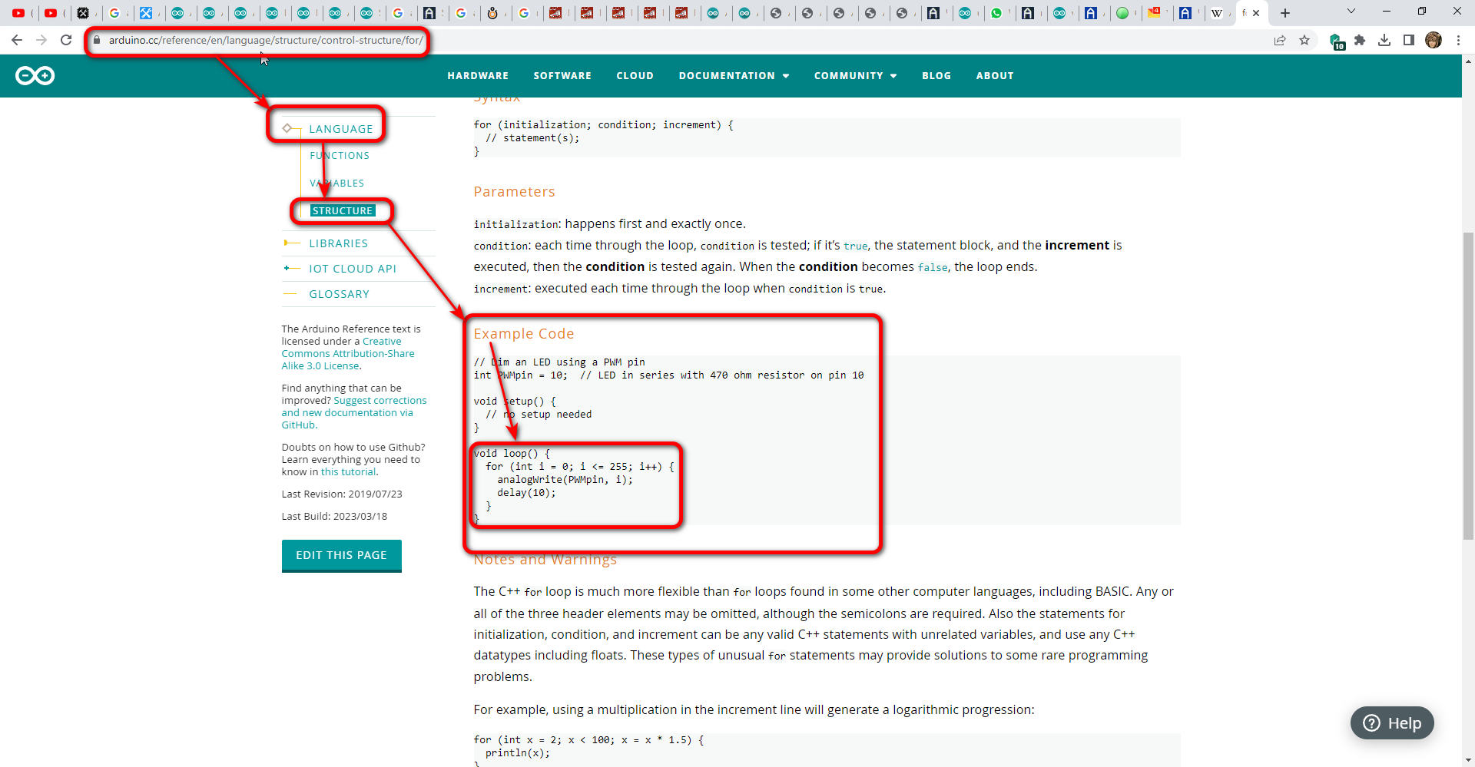Open the green extension with badge 10

1337,41
